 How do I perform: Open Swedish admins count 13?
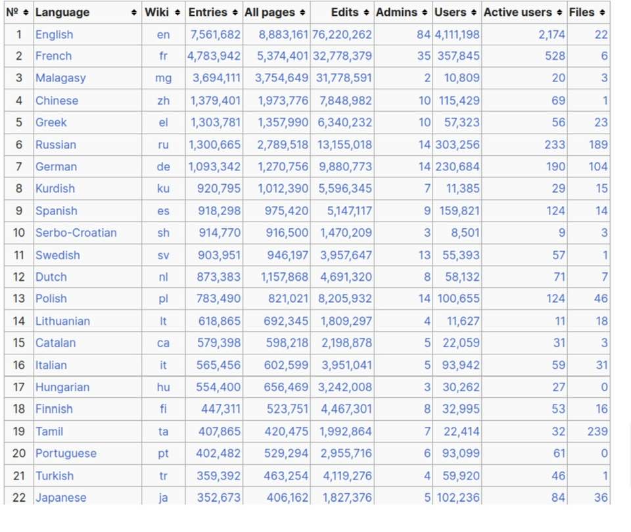[424, 255]
